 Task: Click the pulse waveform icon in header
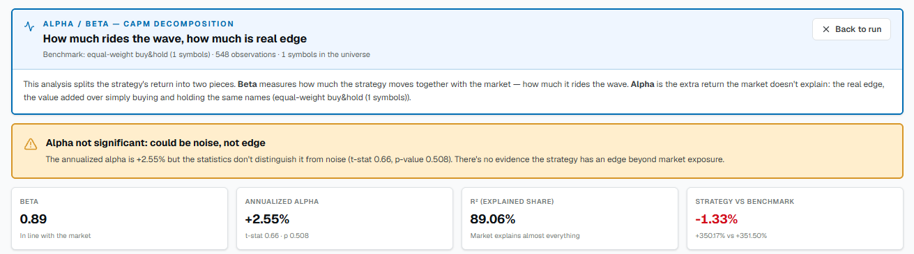coord(29,26)
